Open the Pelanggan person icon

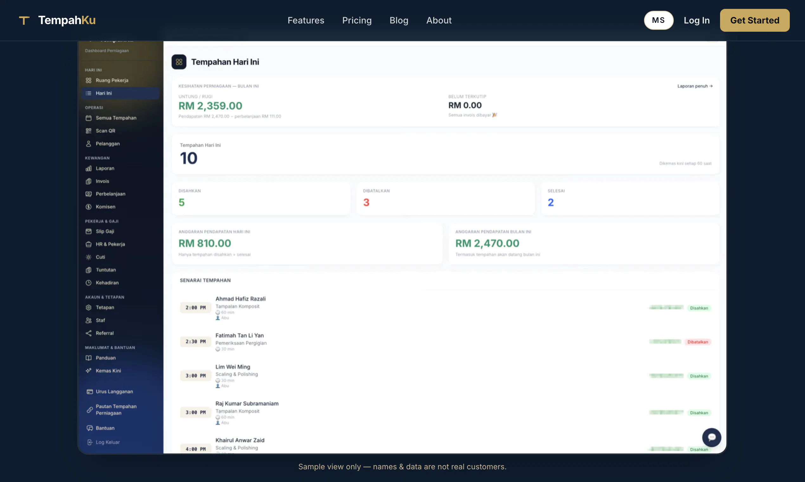88,144
